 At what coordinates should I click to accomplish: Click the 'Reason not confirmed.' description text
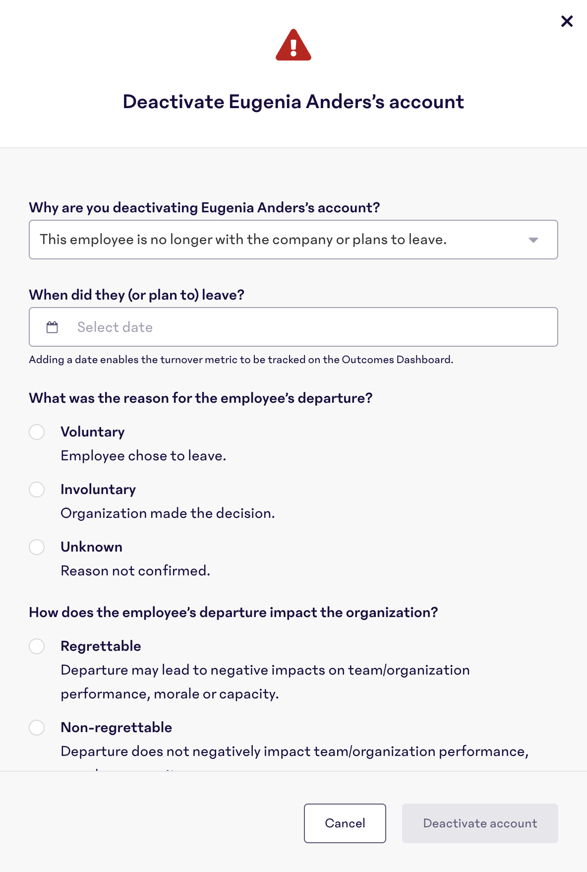(135, 571)
